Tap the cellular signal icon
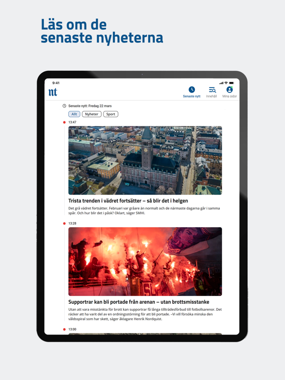Screen dimensions: 285x380 point(221,83)
